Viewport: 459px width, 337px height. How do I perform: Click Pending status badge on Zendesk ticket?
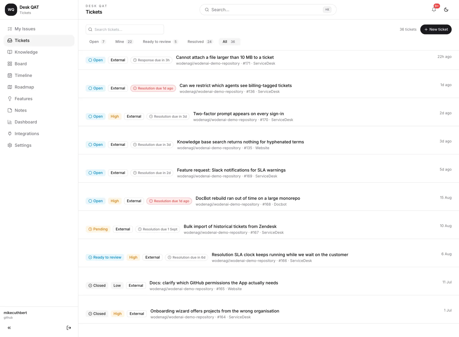coord(98,229)
